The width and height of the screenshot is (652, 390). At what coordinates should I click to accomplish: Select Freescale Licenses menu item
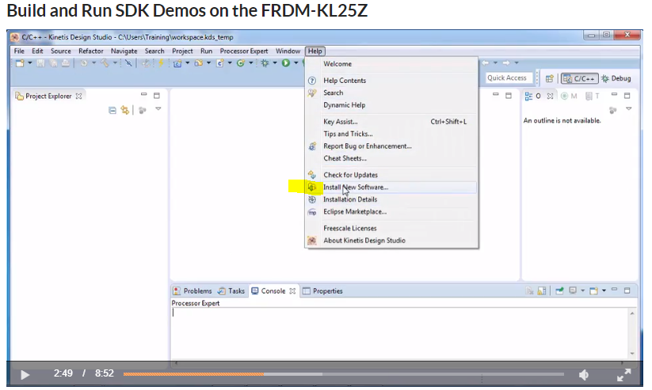coord(391,229)
